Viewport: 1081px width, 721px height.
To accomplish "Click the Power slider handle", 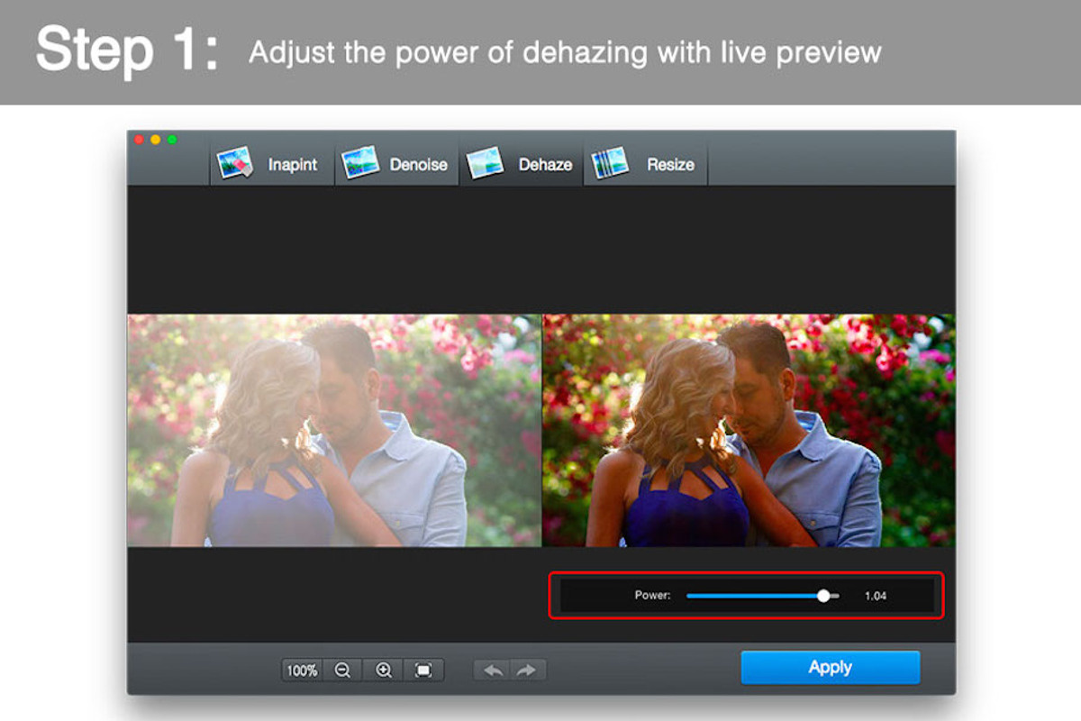I will click(823, 596).
